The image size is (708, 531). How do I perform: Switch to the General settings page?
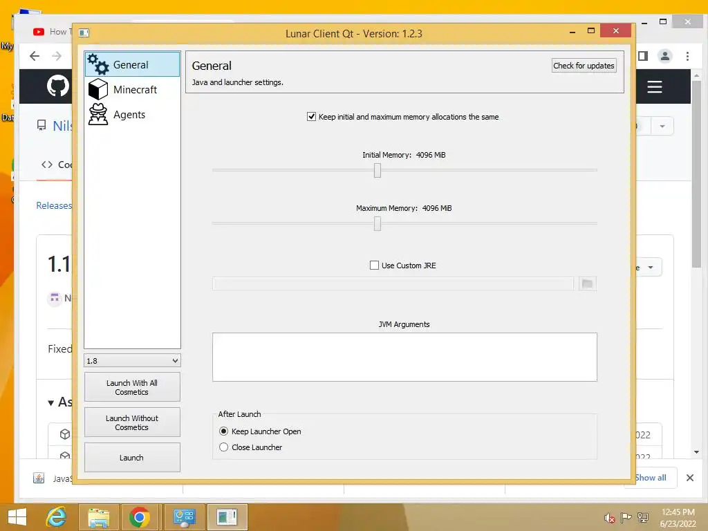pos(131,64)
